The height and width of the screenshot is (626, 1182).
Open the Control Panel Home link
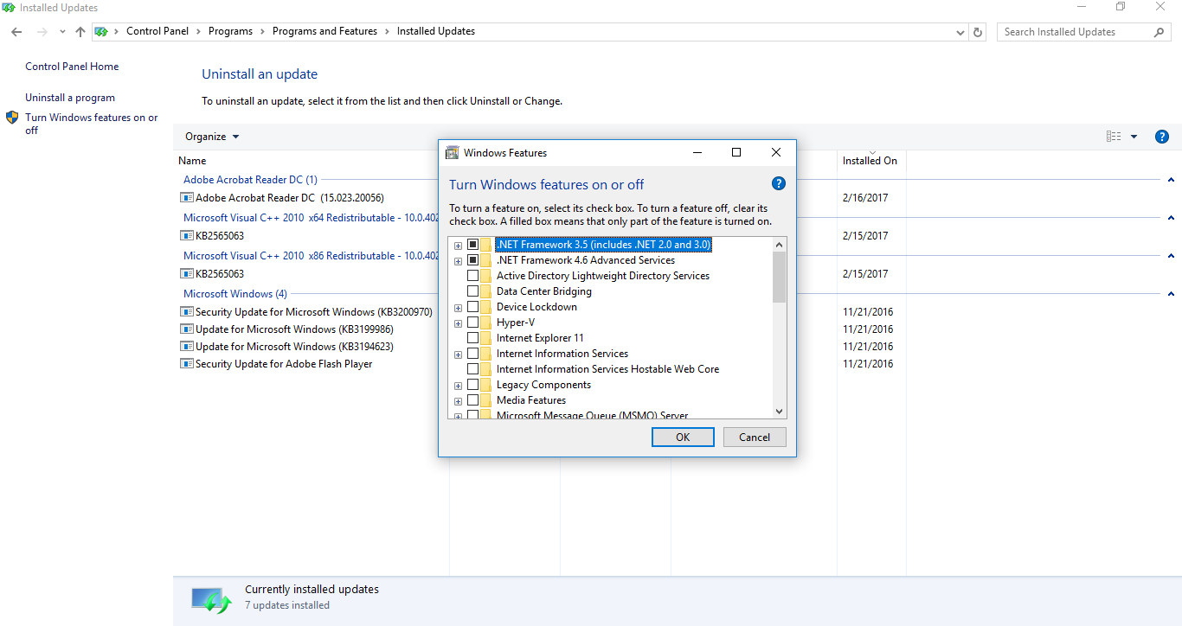pyautogui.click(x=72, y=67)
